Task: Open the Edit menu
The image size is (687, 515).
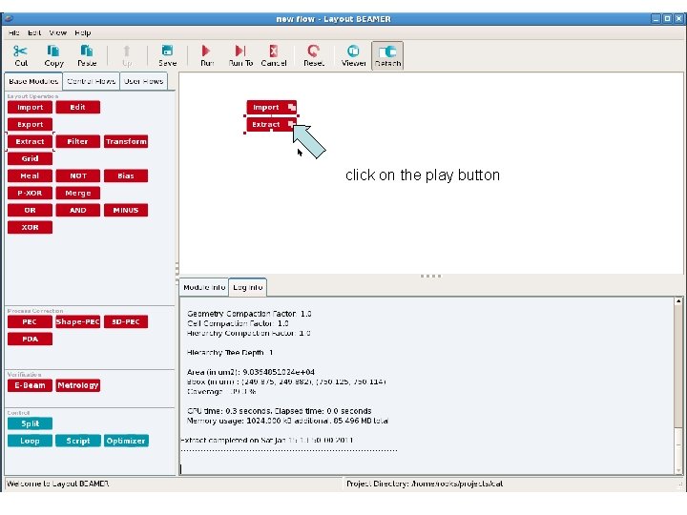Action: [34, 32]
